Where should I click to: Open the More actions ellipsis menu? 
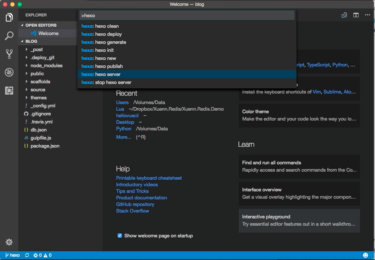(367, 15)
